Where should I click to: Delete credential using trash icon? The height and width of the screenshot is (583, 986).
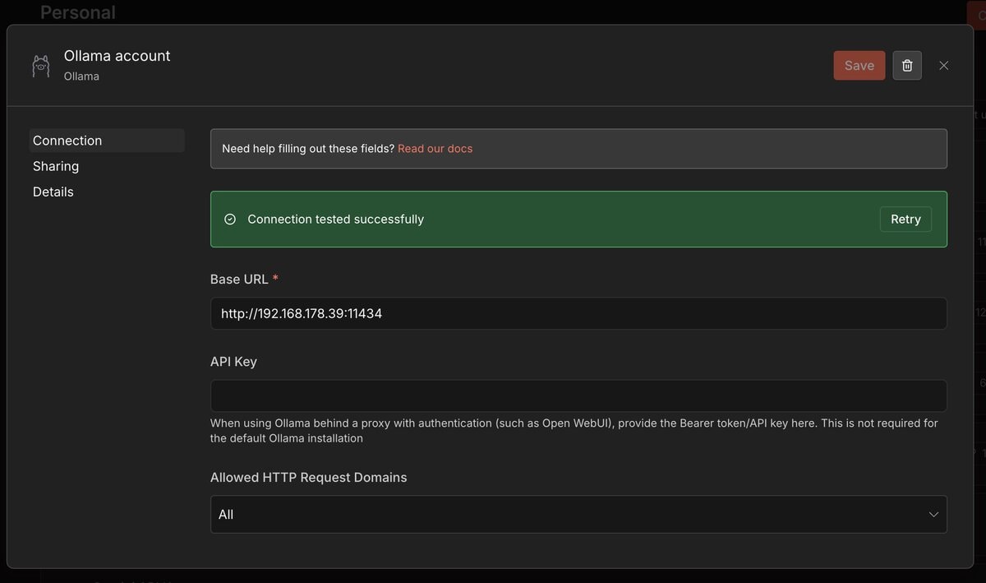(907, 66)
